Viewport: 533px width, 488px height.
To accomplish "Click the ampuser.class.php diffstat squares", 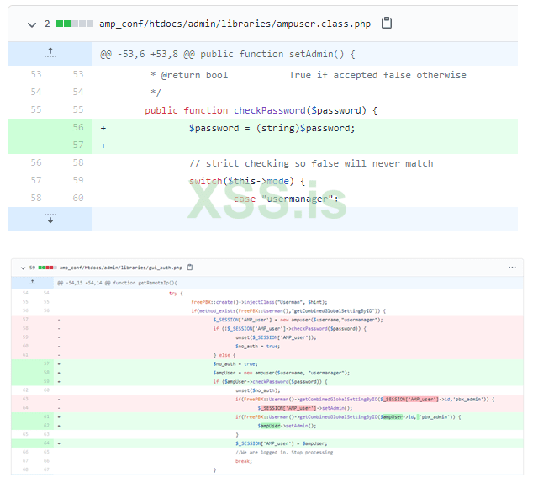I will pyautogui.click(x=75, y=24).
